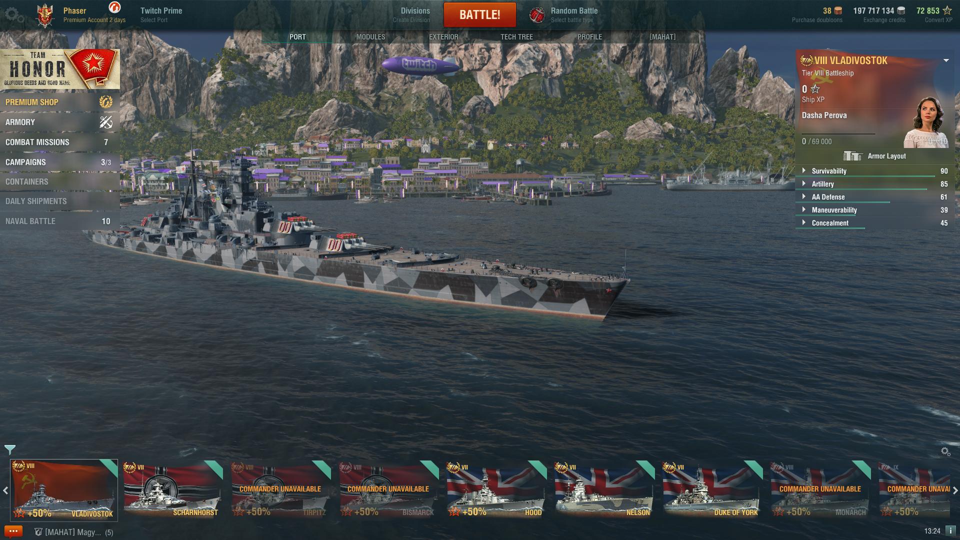Image resolution: width=960 pixels, height=540 pixels.
Task: Open the game settings gear
Action: [x=13, y=15]
